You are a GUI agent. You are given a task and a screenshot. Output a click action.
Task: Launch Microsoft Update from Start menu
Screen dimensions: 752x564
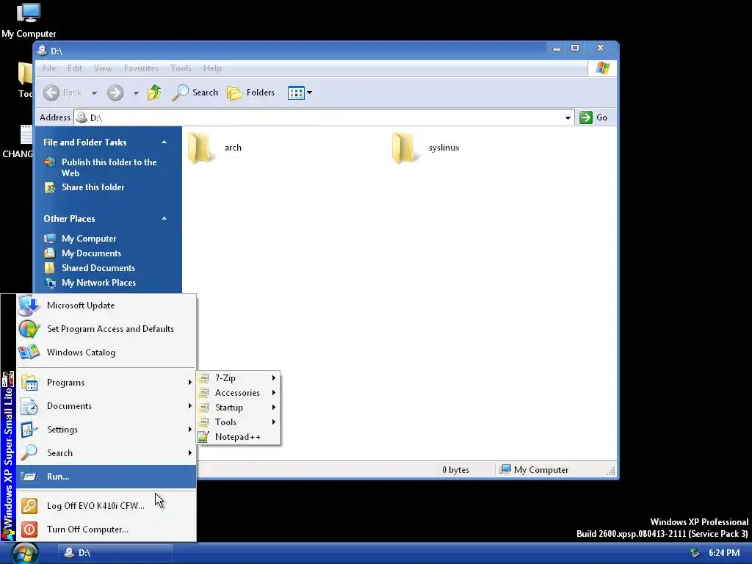click(106, 305)
